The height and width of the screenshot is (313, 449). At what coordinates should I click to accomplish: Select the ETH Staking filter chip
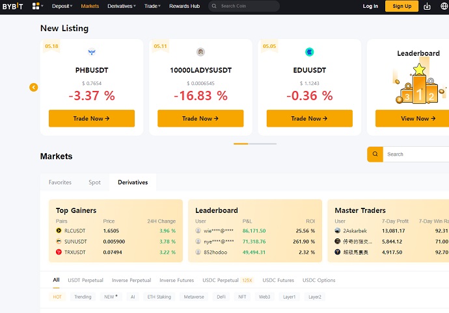[x=159, y=297]
